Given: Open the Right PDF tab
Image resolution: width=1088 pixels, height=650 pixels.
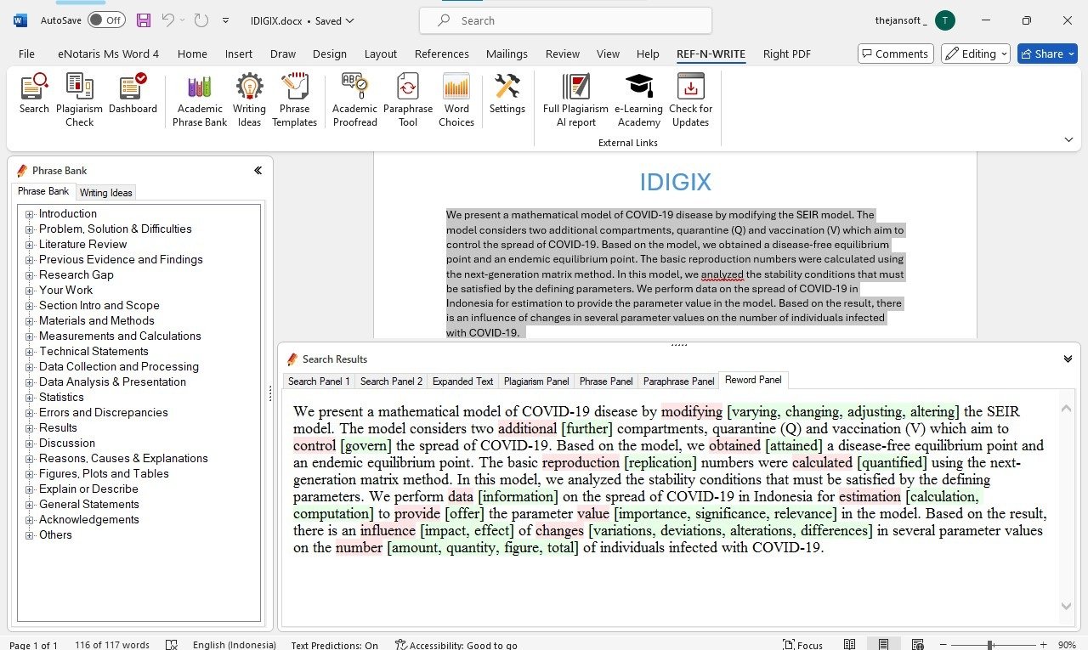Looking at the screenshot, I should coord(787,54).
